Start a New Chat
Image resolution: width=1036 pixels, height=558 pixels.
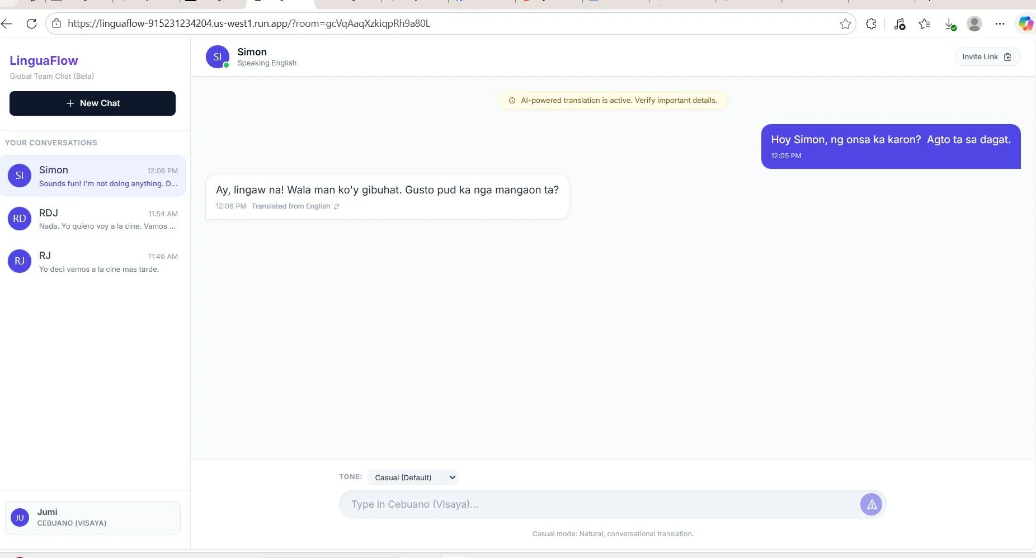[92, 103]
